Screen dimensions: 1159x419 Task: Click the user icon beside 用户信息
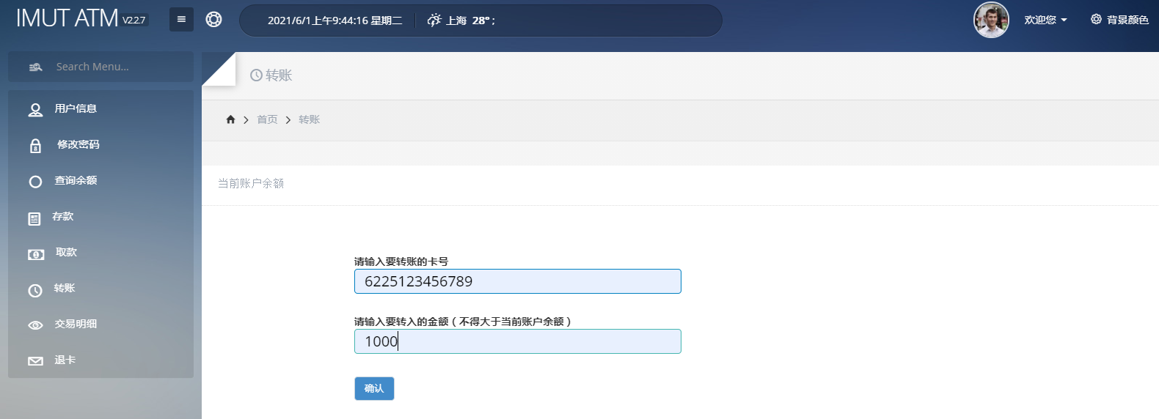(x=35, y=110)
